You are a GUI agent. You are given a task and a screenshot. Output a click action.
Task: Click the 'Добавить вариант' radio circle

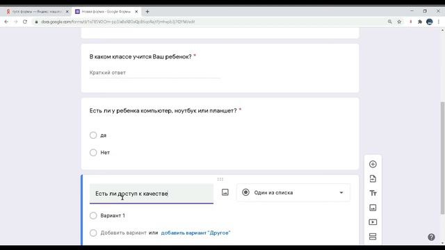click(93, 233)
